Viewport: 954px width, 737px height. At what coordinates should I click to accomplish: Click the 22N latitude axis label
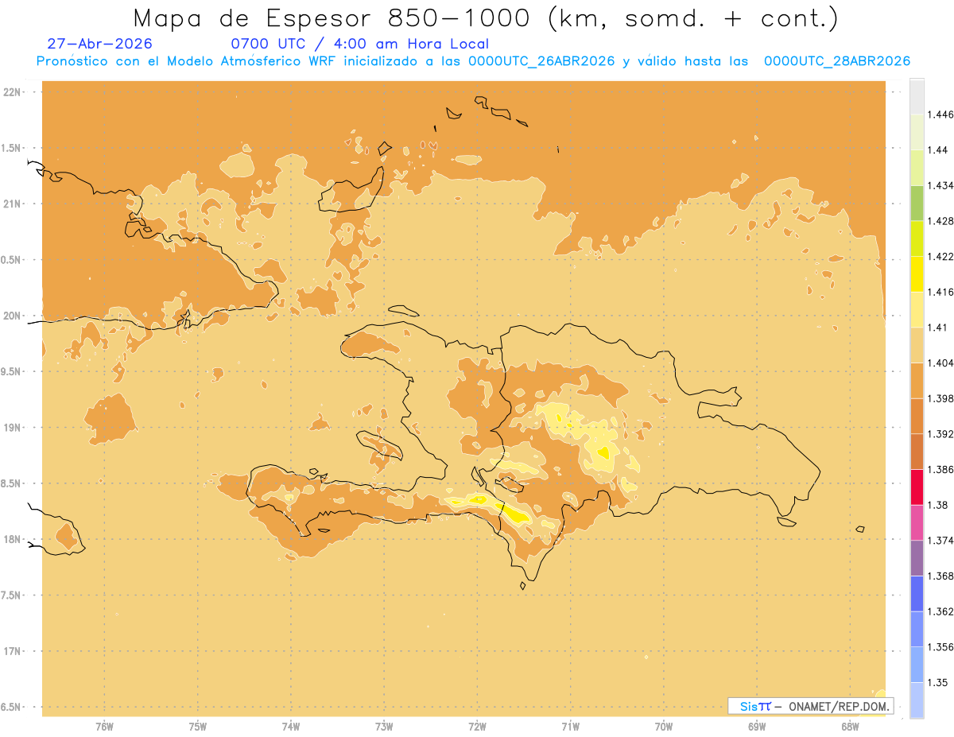13,92
